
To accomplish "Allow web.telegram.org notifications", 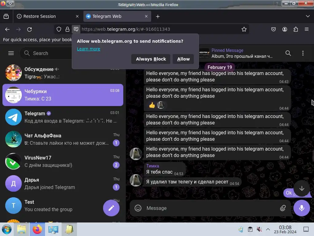I will (183, 59).
